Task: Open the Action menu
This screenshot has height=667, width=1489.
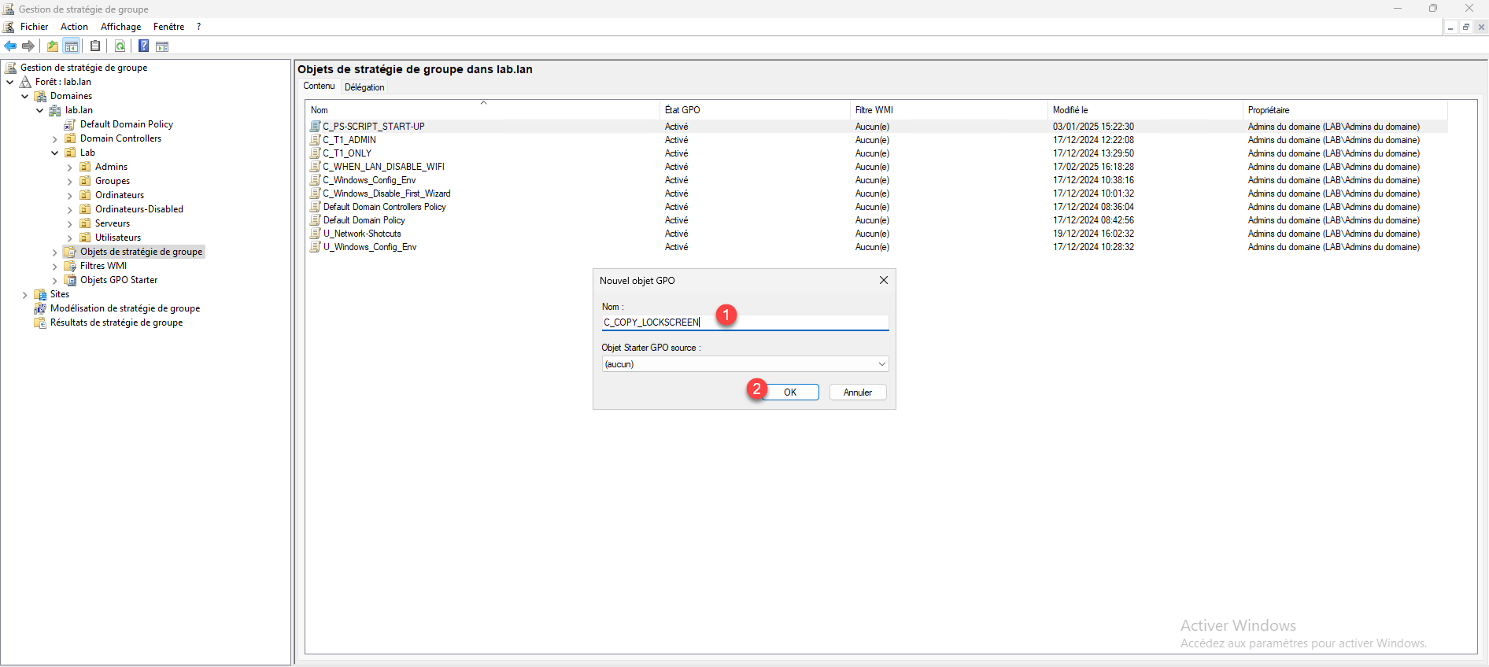Action: click(x=74, y=27)
